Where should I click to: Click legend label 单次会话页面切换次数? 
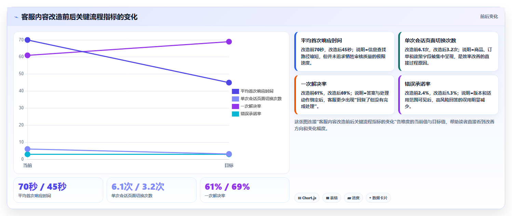(261, 99)
